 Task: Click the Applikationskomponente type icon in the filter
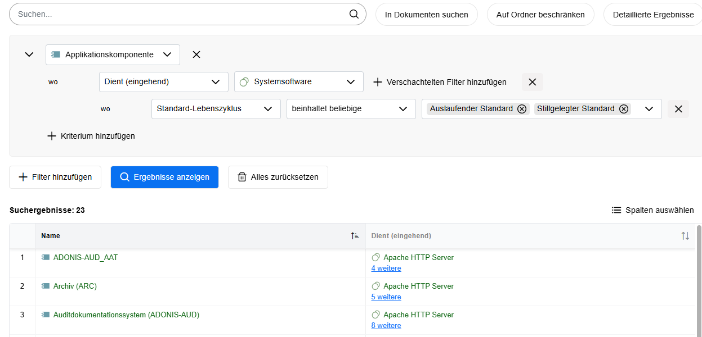pyautogui.click(x=55, y=54)
